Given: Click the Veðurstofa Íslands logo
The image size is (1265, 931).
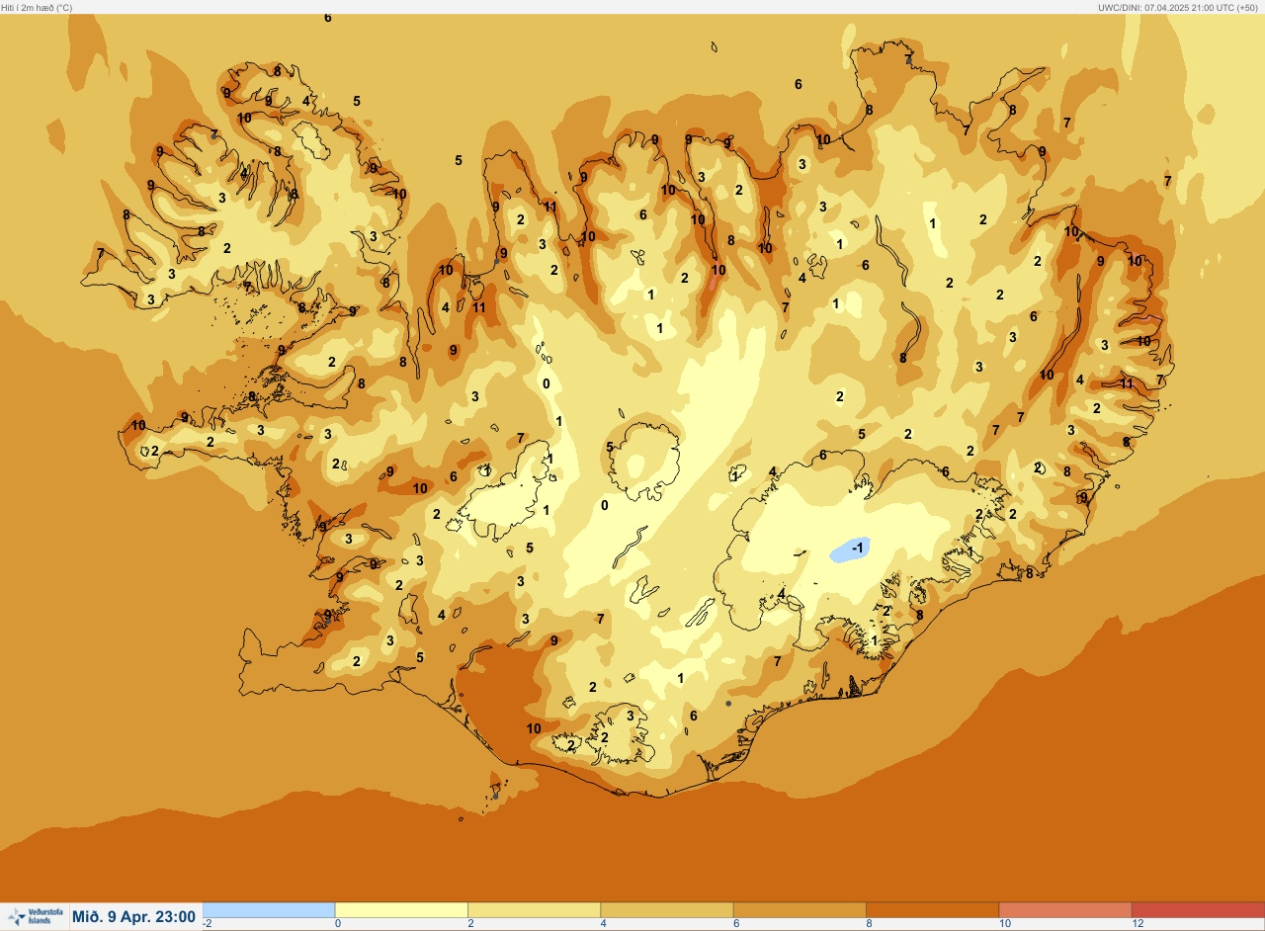Looking at the screenshot, I should [34, 916].
